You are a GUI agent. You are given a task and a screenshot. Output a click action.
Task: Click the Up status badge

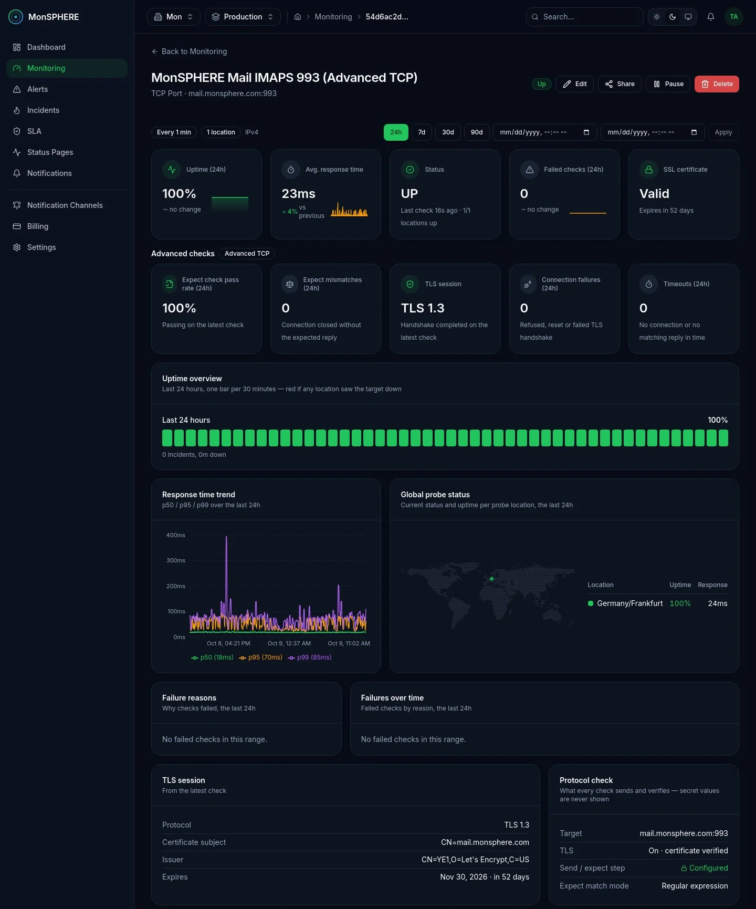point(541,84)
